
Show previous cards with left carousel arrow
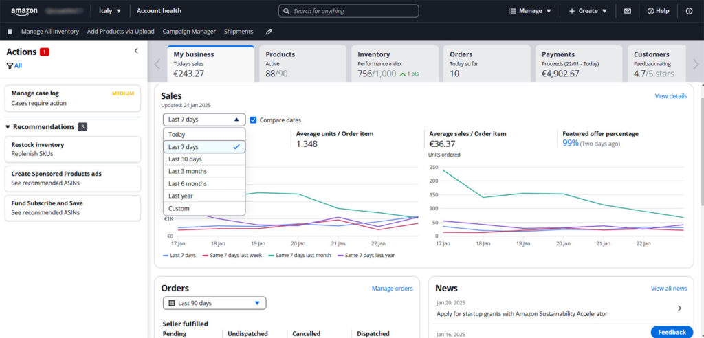[157, 64]
